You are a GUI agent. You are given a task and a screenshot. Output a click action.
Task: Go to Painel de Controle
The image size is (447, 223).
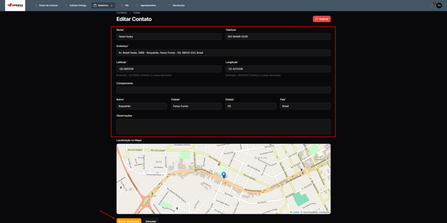[46, 5]
